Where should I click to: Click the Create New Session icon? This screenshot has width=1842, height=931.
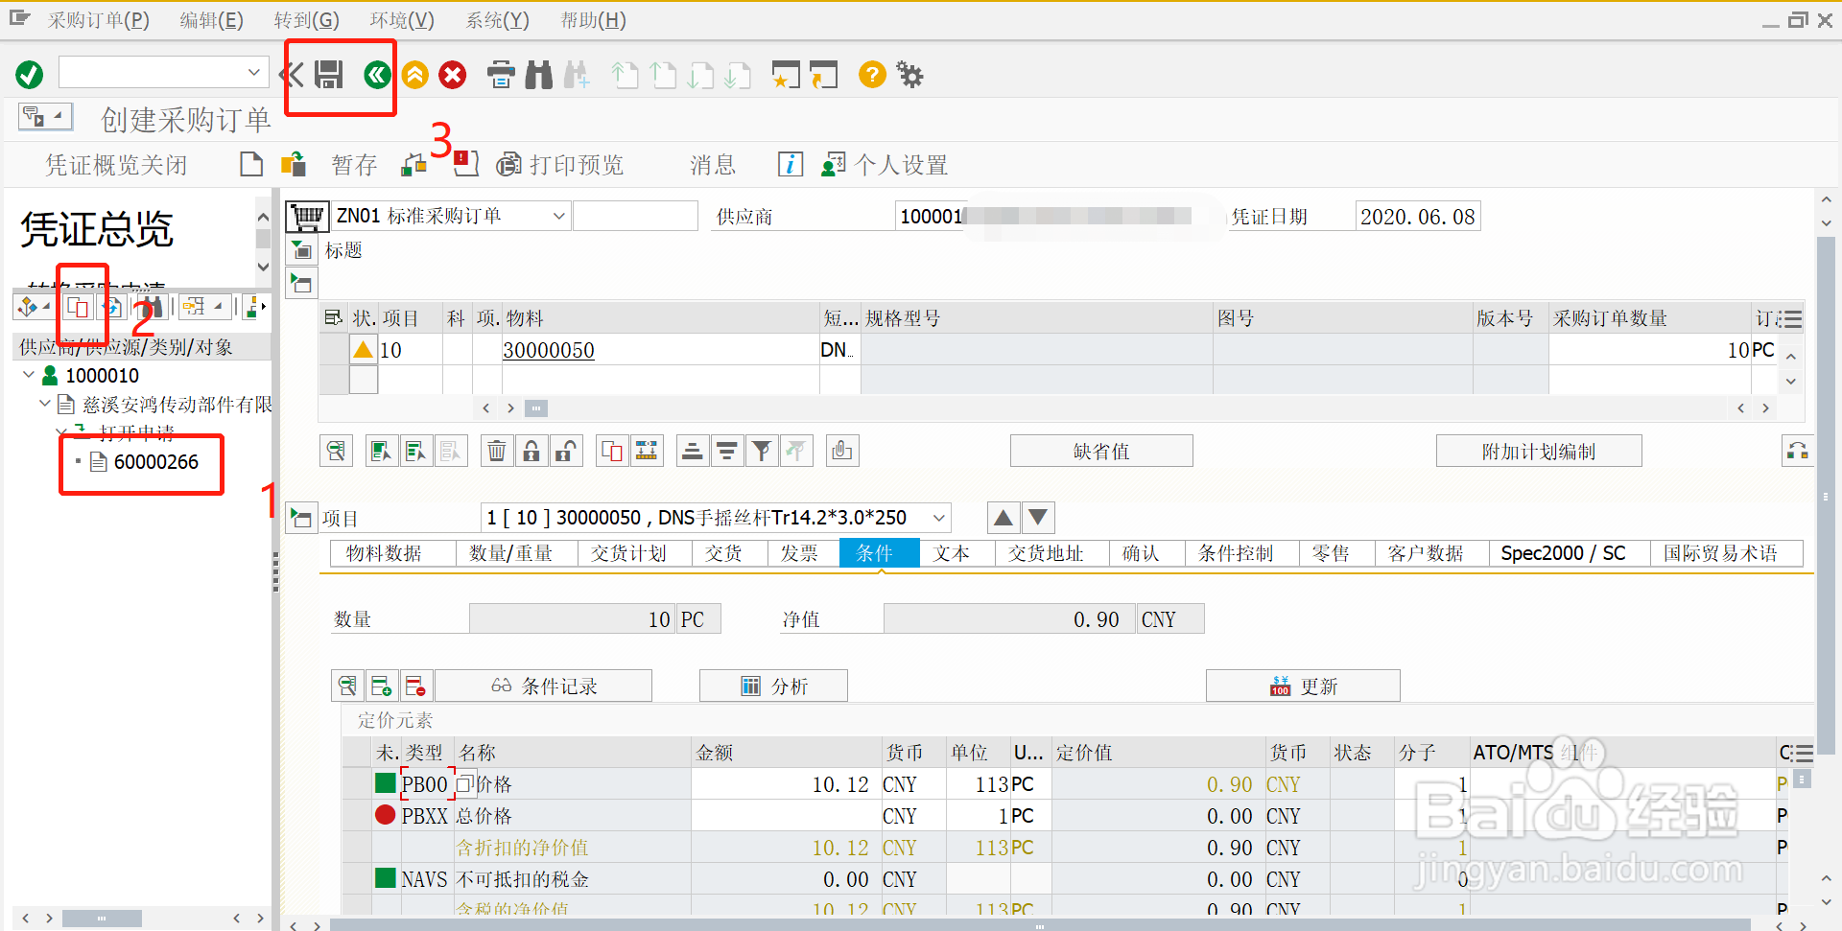[x=785, y=75]
